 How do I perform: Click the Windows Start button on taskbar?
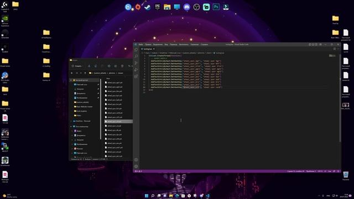coord(147,196)
